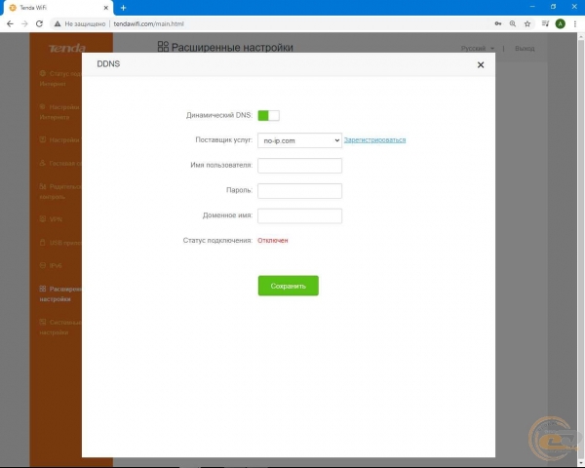Focus the Имя пользователя input field

[299, 166]
